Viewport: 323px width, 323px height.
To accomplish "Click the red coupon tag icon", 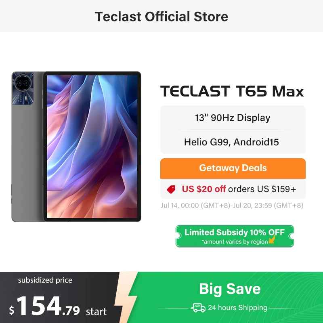I will click(x=171, y=189).
